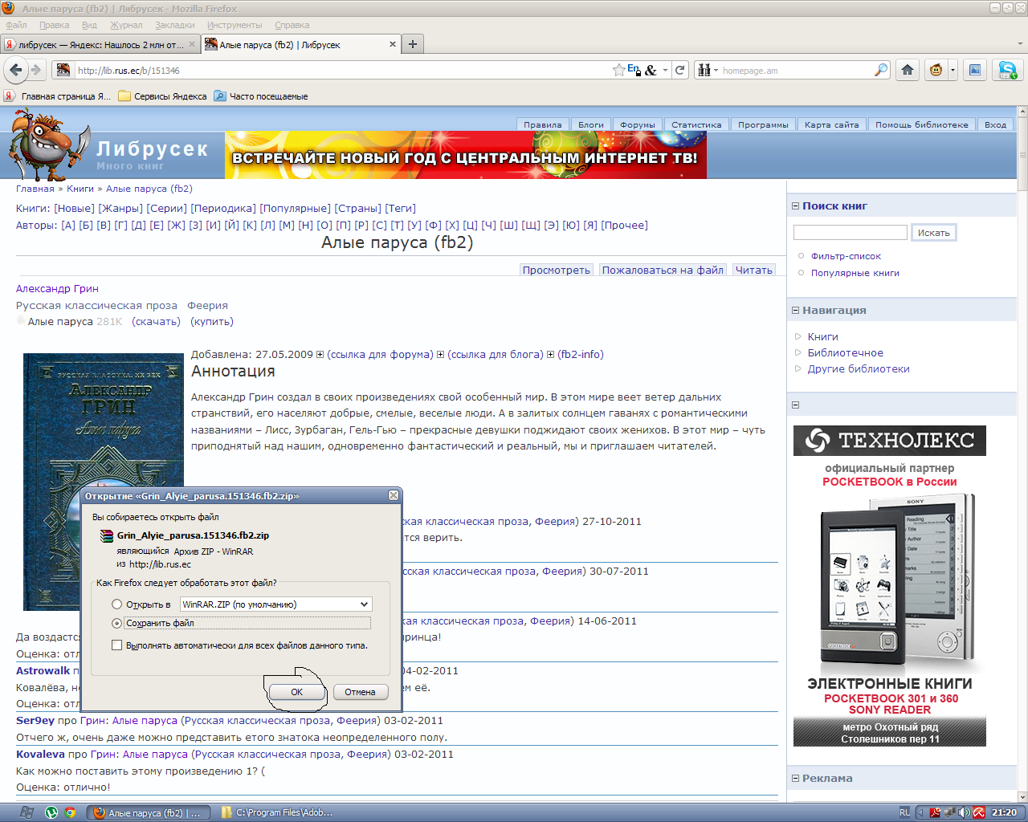Click the En language indicator in address bar
Image resolution: width=1028 pixels, height=822 pixels.
pos(634,70)
